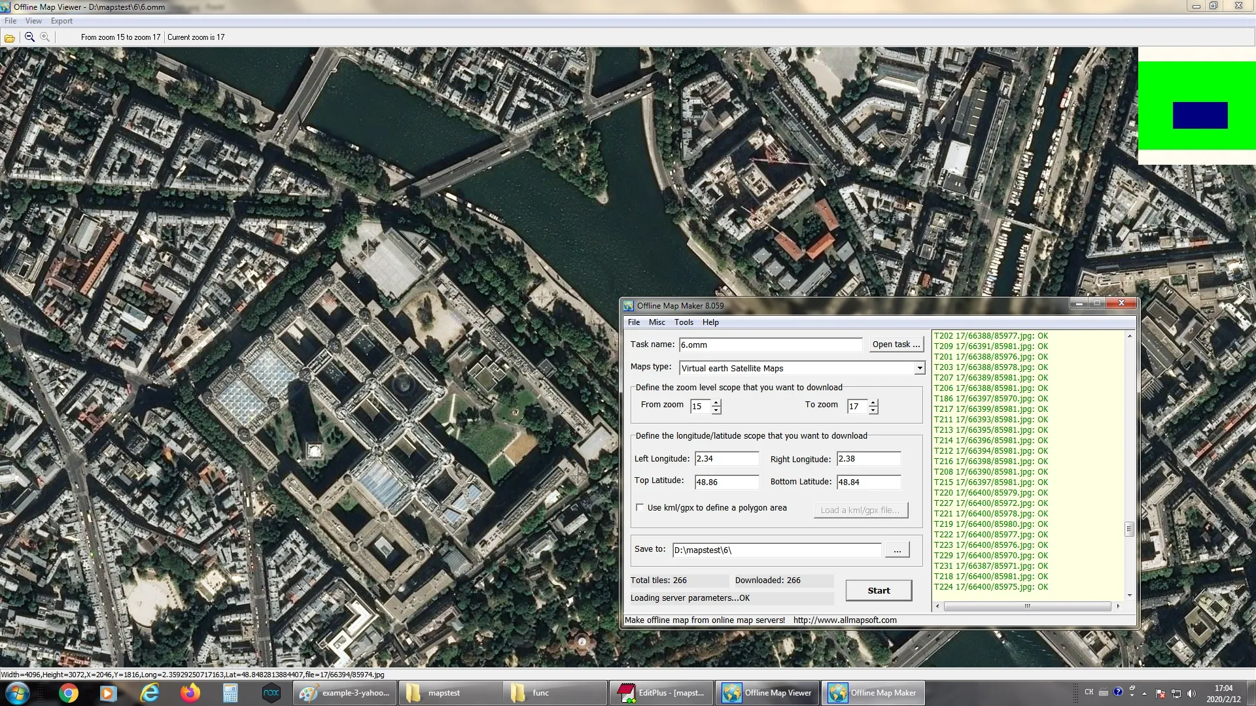Open the Nox player taskbar icon
The height and width of the screenshot is (706, 1256).
point(271,693)
